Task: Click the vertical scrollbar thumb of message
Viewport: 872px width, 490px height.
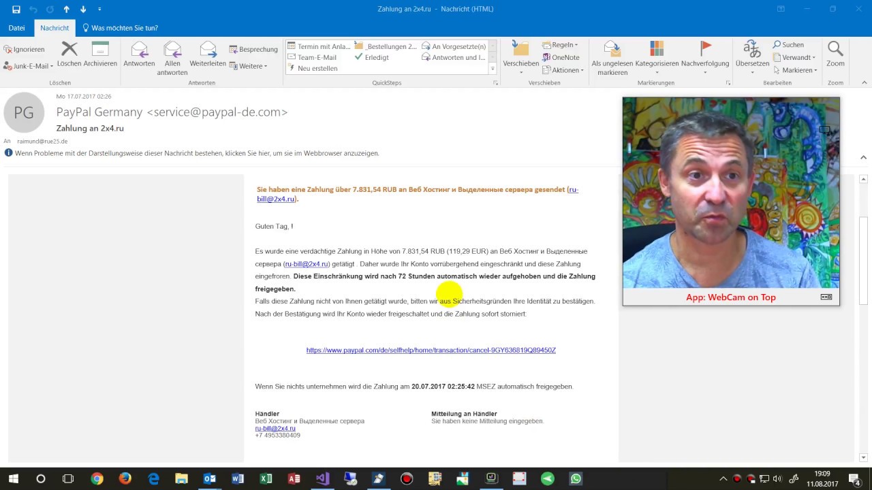Action: coord(863,260)
